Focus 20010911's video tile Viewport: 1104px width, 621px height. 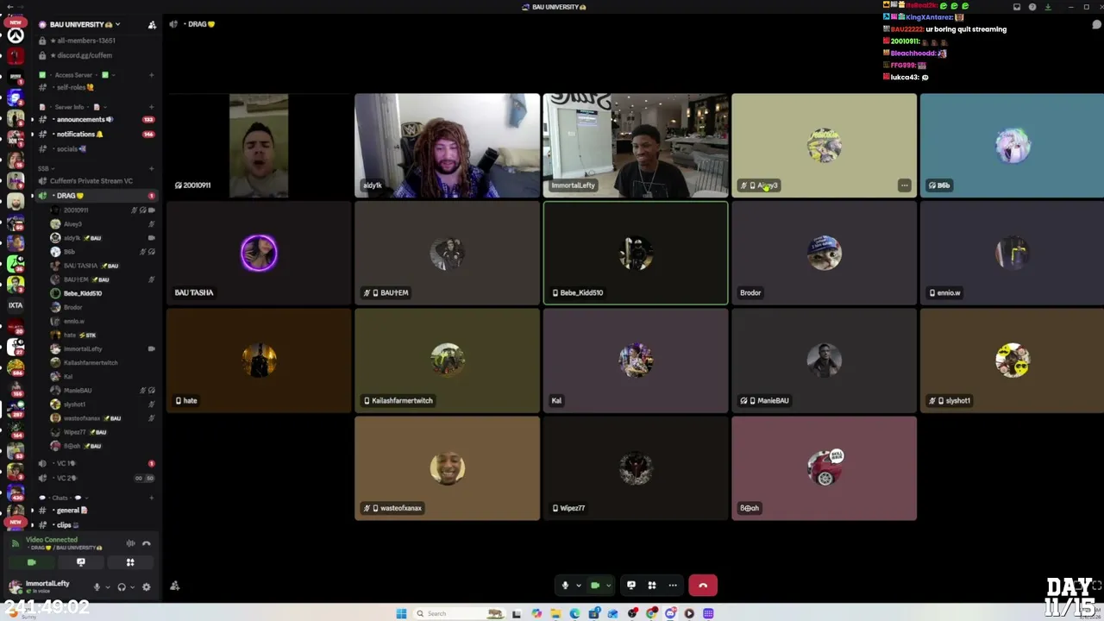259,146
